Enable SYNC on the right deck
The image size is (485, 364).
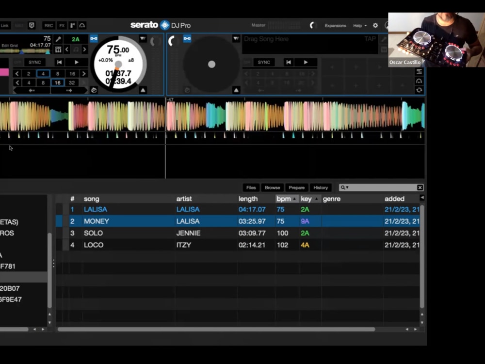click(264, 62)
